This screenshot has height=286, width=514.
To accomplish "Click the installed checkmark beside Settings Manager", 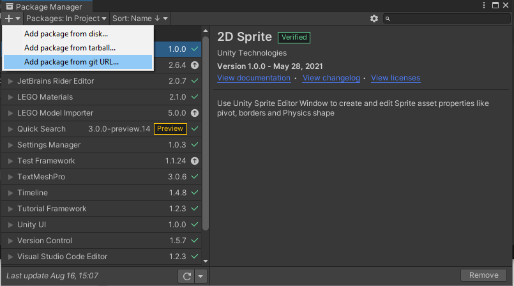I will pyautogui.click(x=195, y=145).
